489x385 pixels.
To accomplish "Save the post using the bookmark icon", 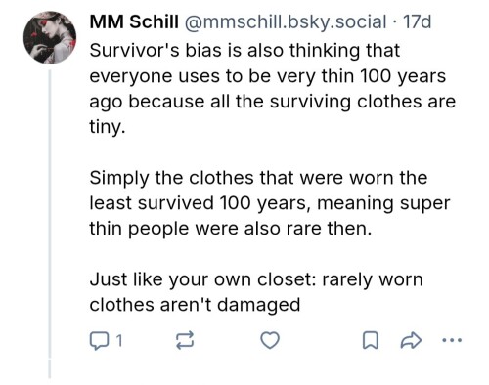I will pos(371,340).
